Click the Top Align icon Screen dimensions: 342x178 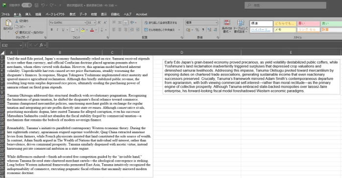114,22
